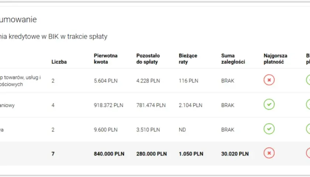Click the ND value in installments column
Viewport: 310px width, 177px height.
(182, 130)
